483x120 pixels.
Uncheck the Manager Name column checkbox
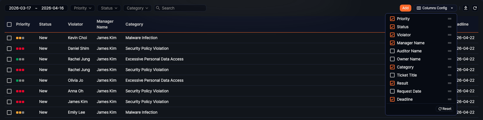click(392, 43)
